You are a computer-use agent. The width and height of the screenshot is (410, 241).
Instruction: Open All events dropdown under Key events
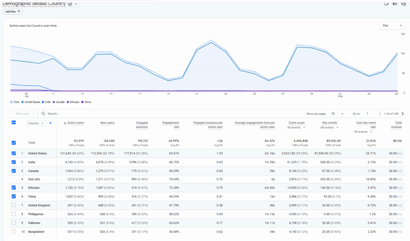point(330,128)
